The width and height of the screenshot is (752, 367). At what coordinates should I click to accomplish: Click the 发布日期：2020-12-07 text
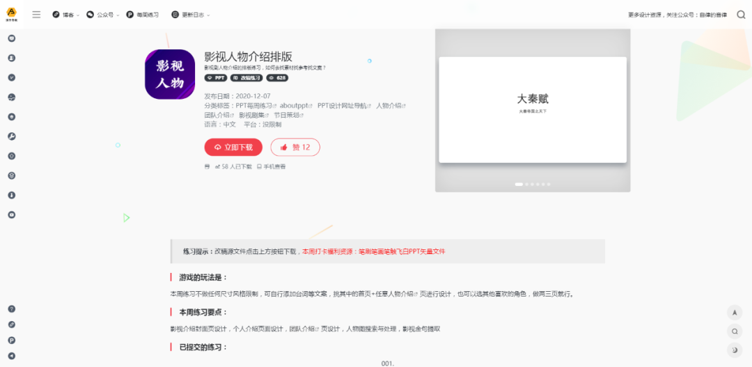[x=237, y=96]
